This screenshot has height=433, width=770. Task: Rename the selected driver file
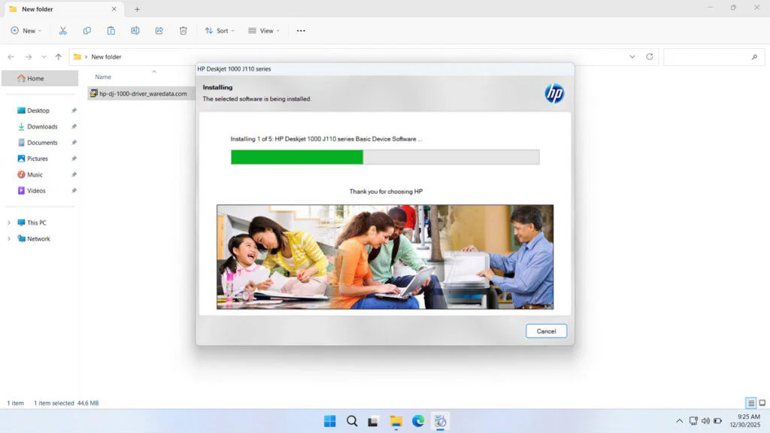click(135, 30)
